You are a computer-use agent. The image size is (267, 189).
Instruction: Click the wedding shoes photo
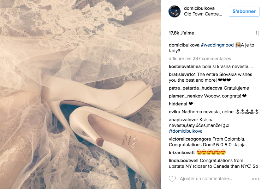point(80,94)
